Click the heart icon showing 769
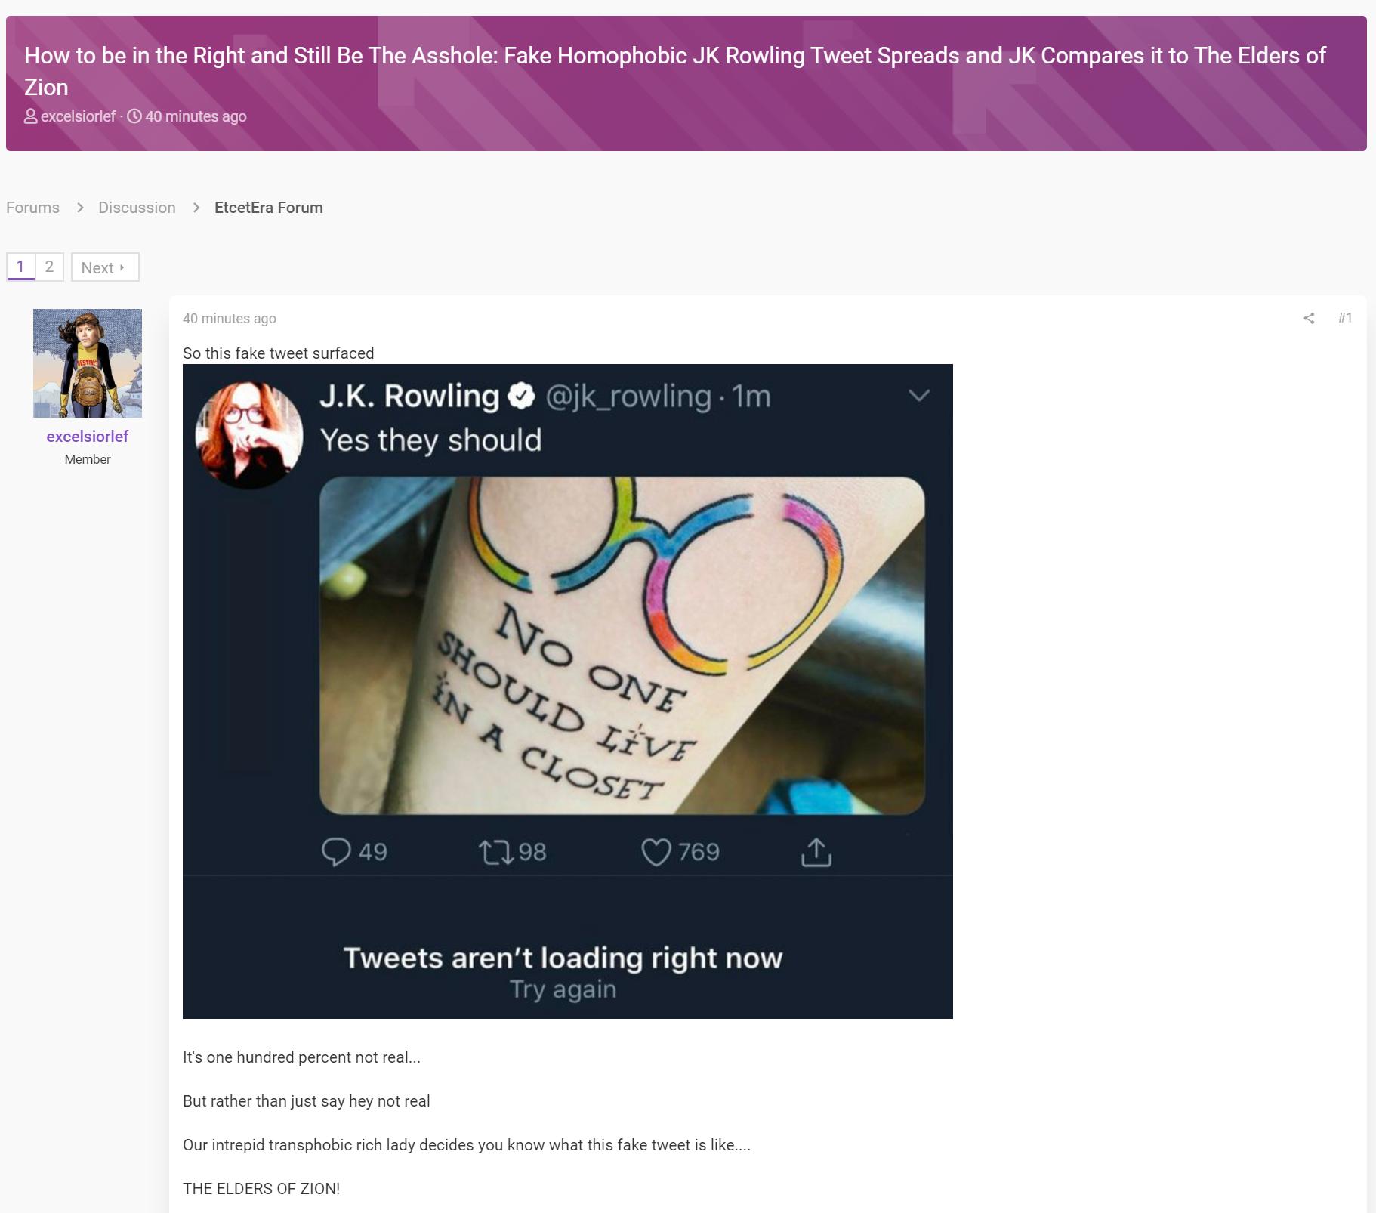The height and width of the screenshot is (1213, 1376). [x=656, y=852]
